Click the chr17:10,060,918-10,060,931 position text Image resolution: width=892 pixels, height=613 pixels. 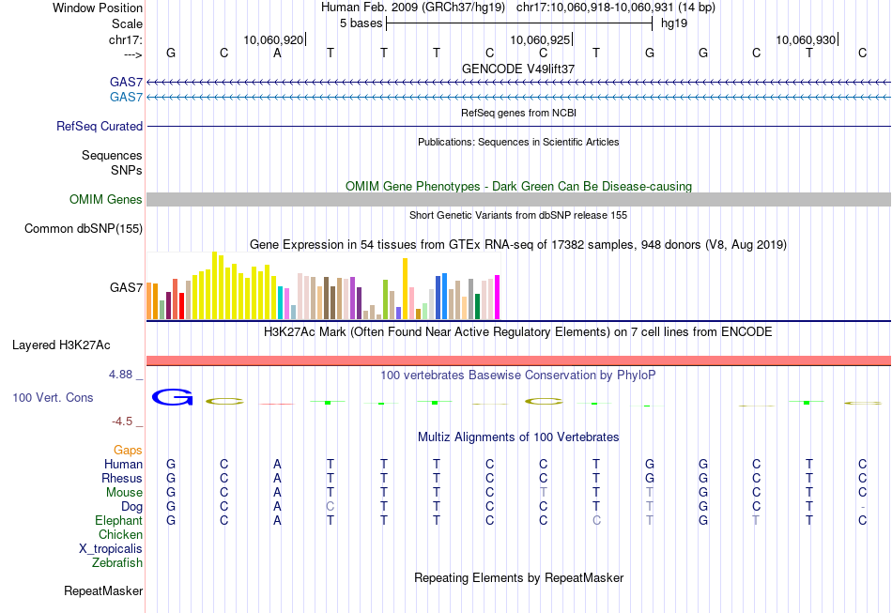pos(595,8)
